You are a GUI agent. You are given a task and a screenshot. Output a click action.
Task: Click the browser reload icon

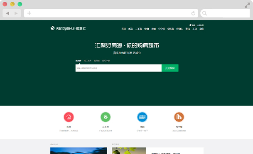tap(193, 13)
